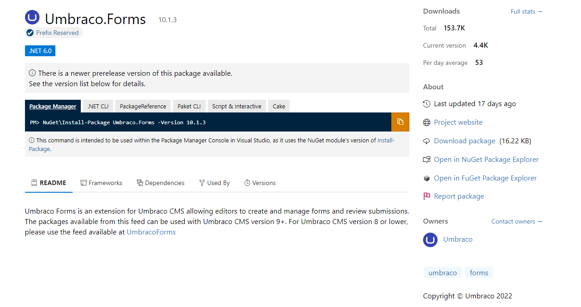Click the Umbraco package logo icon
The width and height of the screenshot is (581, 307).
32,18
